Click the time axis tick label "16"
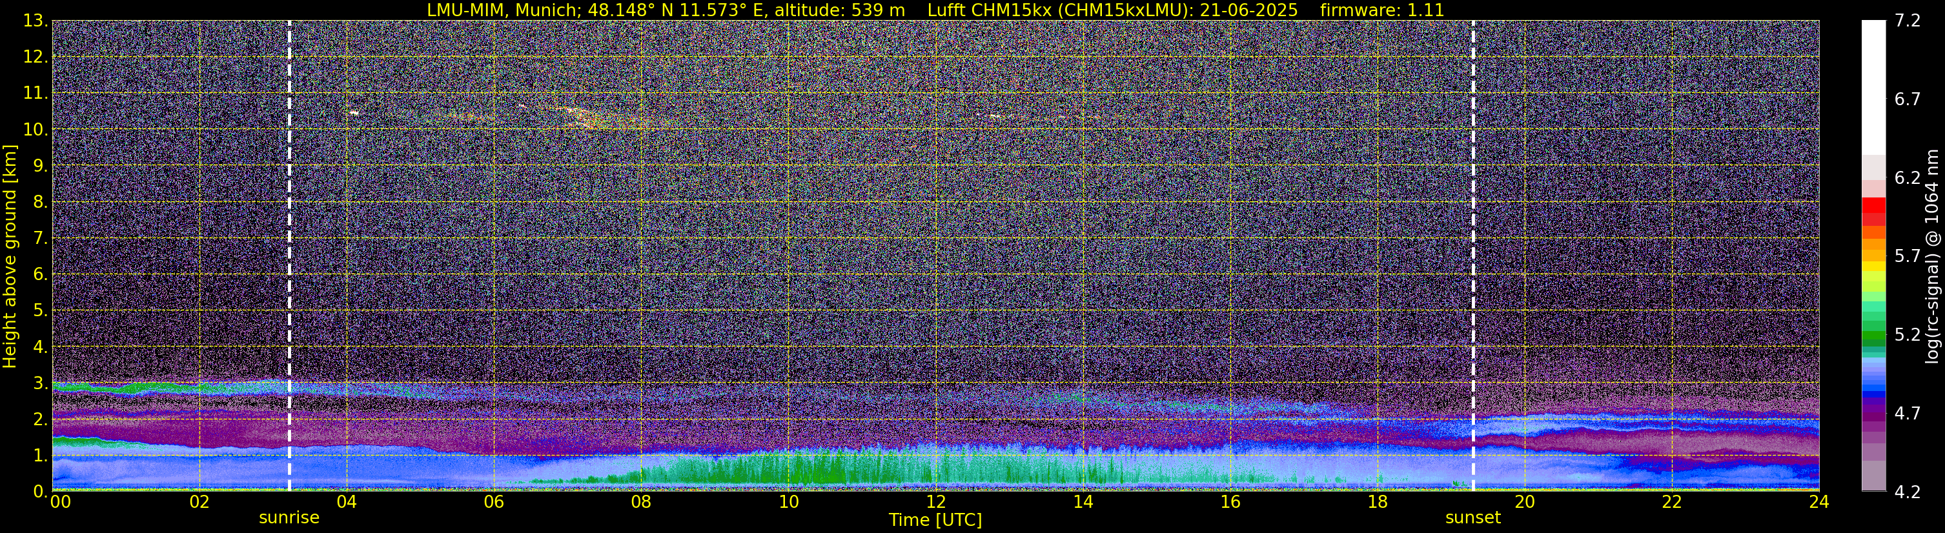 click(1230, 502)
